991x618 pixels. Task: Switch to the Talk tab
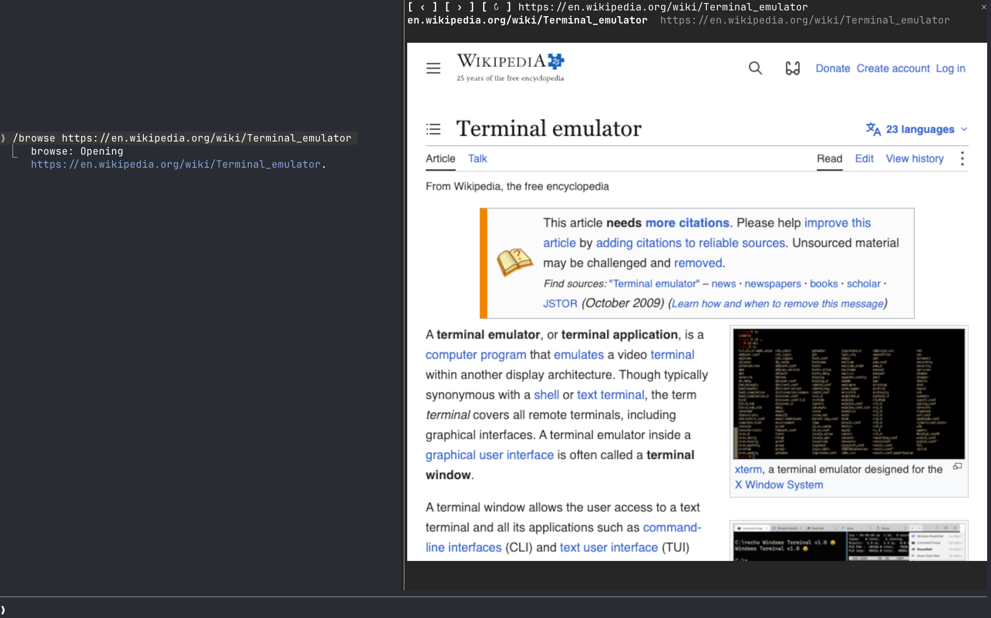tap(477, 158)
